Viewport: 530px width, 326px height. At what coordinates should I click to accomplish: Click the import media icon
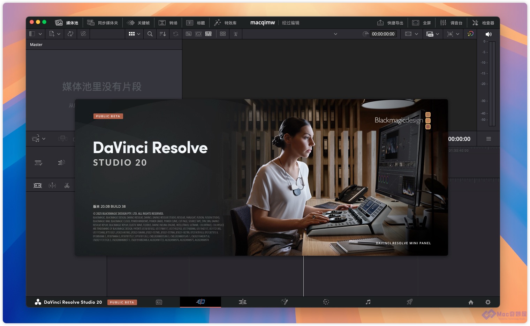tap(52, 34)
